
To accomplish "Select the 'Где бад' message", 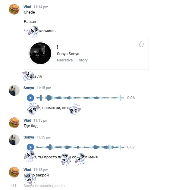I will [31, 126].
